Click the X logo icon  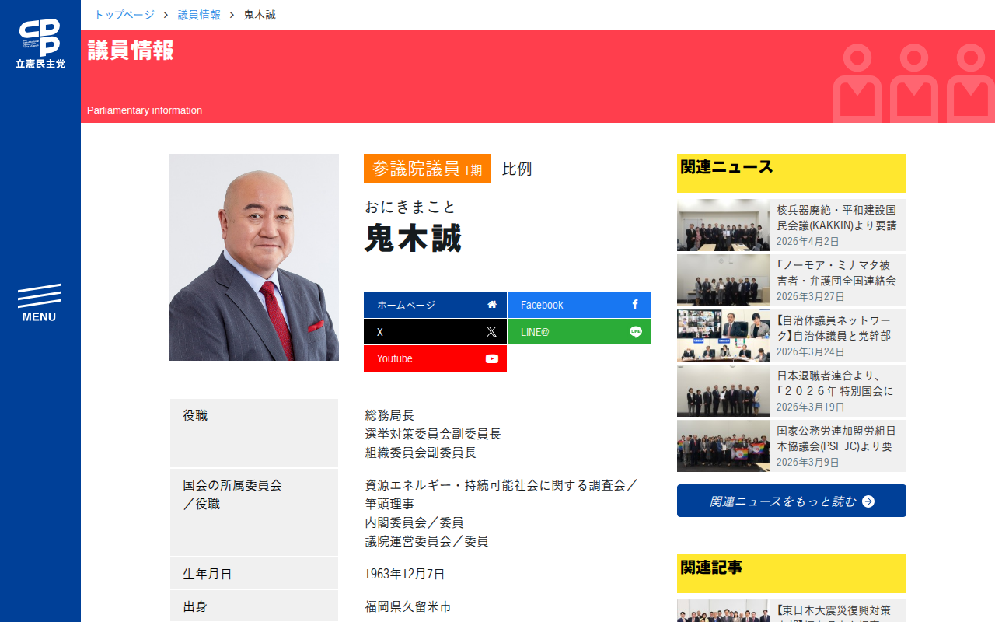click(x=491, y=332)
